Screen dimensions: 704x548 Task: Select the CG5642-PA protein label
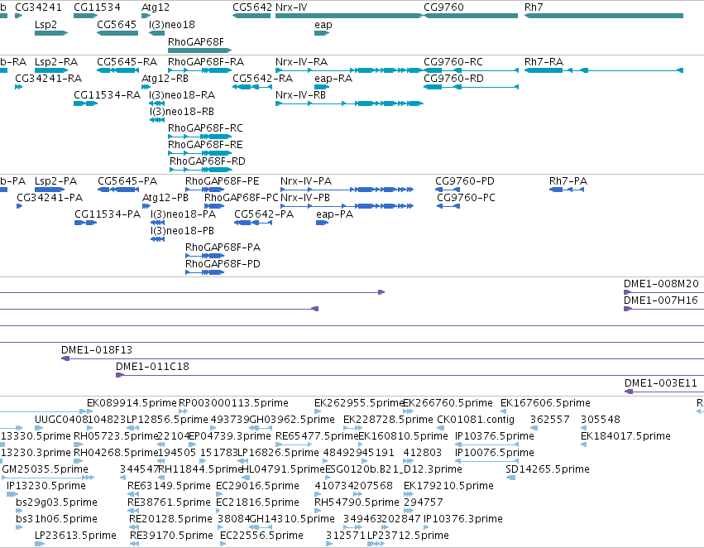(264, 214)
